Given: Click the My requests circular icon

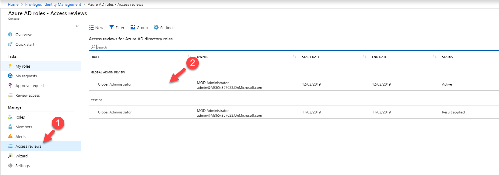Looking at the screenshot, I should pos(10,76).
